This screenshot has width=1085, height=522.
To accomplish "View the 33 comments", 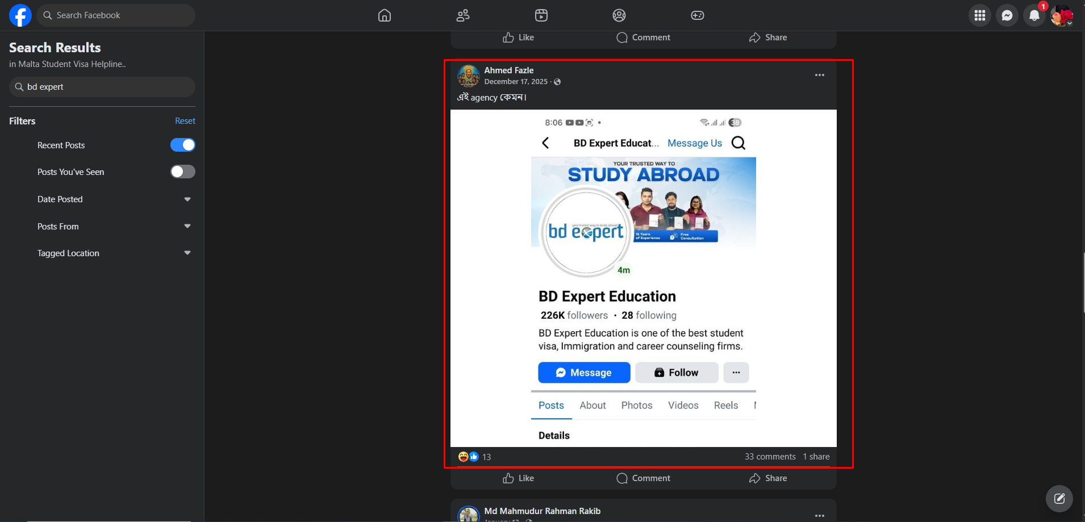I will point(770,457).
